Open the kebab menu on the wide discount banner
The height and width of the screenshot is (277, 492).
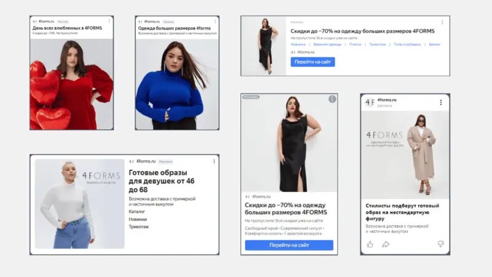(442, 22)
